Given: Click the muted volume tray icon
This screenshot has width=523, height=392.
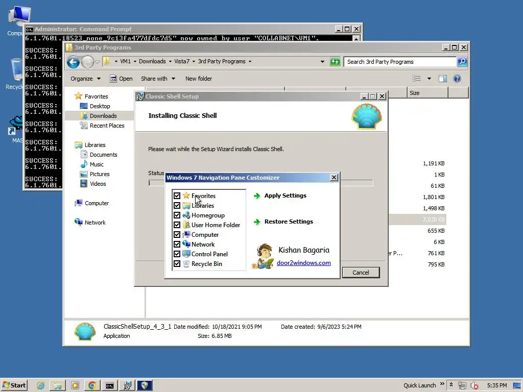Looking at the screenshot, I should pyautogui.click(x=474, y=386).
